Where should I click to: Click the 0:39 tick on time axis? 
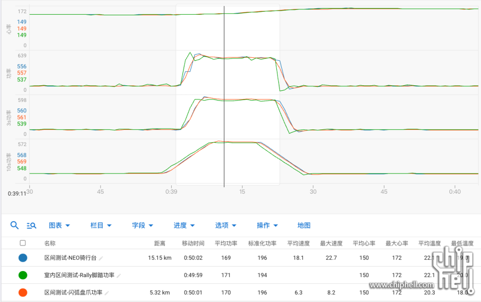[x=171, y=192]
